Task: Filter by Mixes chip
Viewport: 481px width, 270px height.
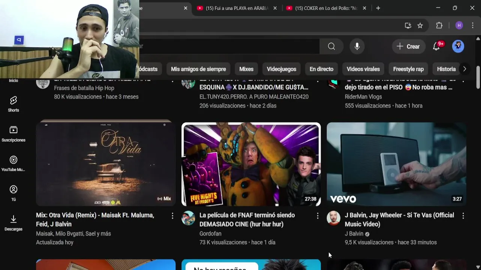Action: click(x=246, y=69)
